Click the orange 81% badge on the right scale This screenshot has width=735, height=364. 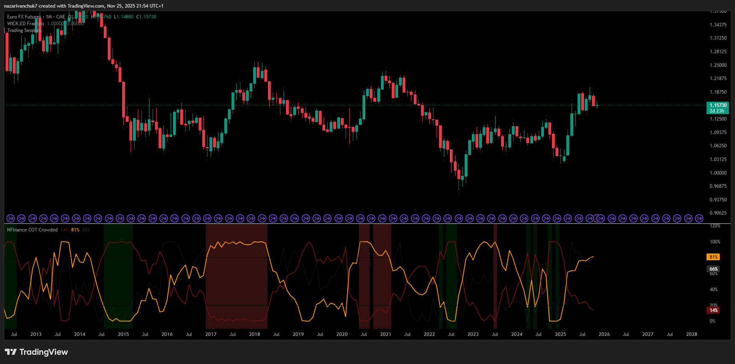(x=713, y=256)
